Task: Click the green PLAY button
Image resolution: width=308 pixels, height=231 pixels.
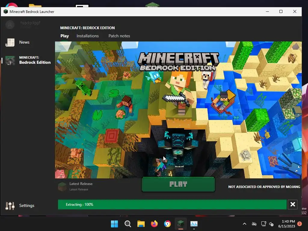Action: 178,184
